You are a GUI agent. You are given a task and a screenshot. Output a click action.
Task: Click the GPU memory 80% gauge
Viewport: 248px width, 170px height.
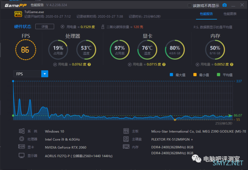(175, 50)
